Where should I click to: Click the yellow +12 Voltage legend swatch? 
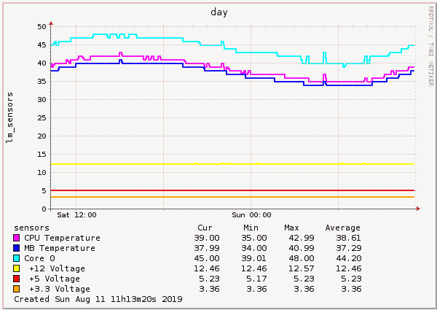17,268
